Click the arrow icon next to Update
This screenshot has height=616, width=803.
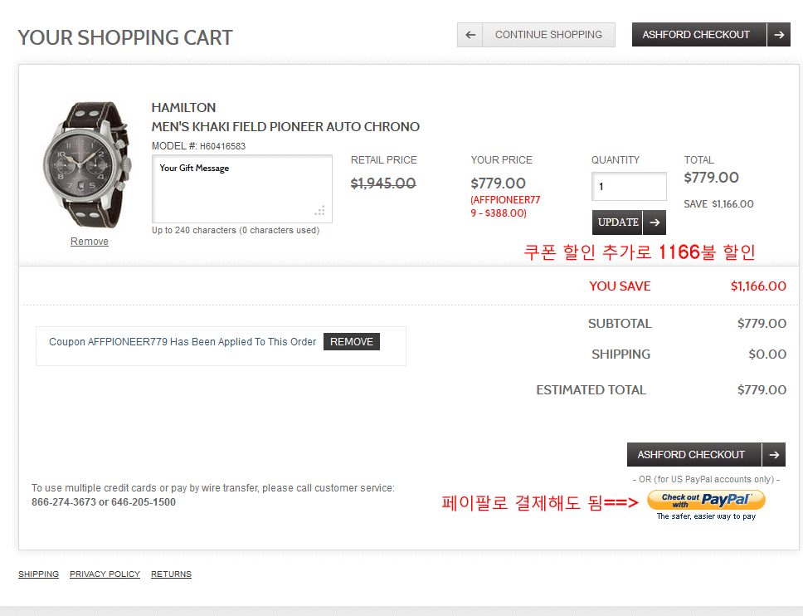pyautogui.click(x=655, y=222)
